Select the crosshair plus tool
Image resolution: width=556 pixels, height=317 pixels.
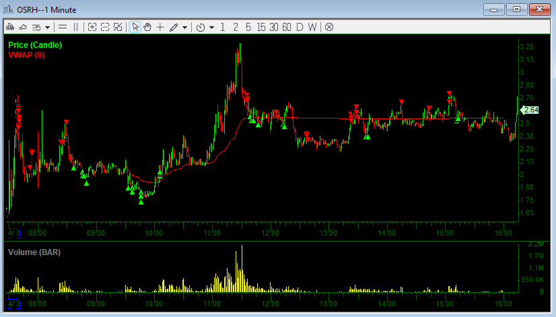tap(160, 27)
